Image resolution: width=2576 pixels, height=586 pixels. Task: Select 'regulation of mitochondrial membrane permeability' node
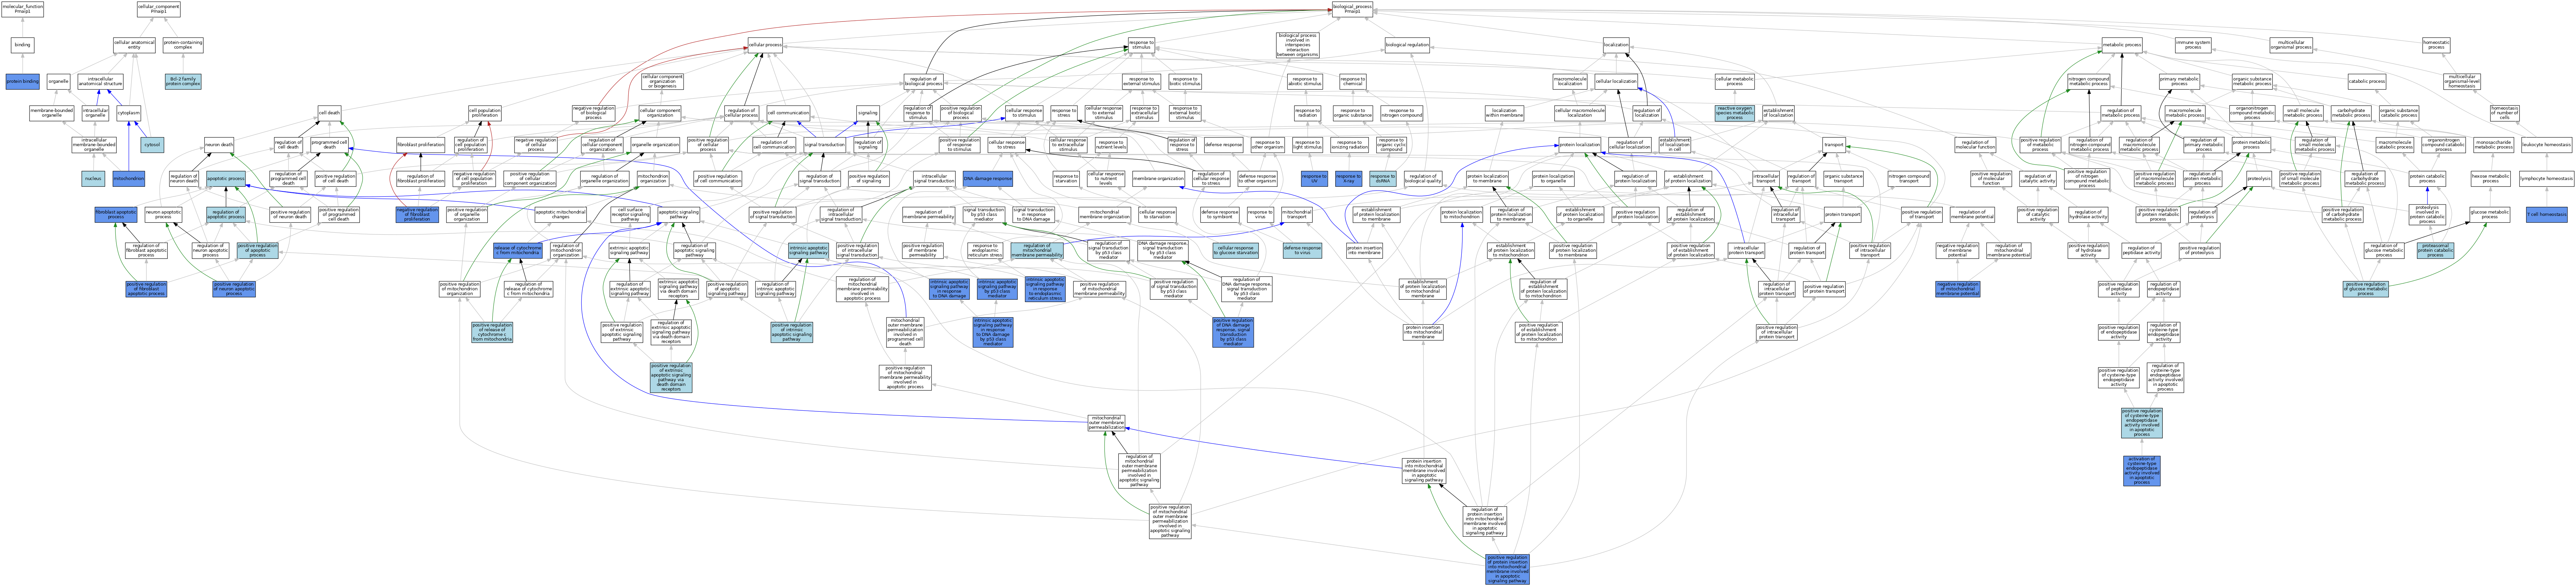[x=1037, y=251]
